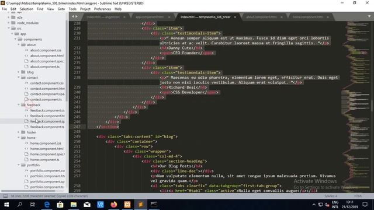
Task: Open the Preferences menu
Action: point(102,9)
